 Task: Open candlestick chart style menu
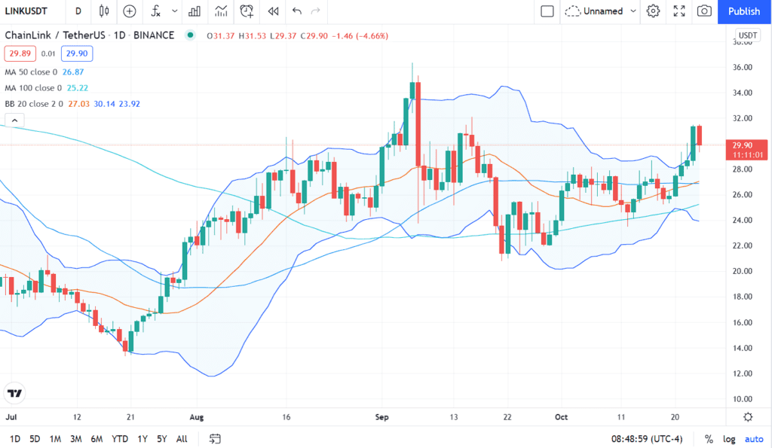coord(104,11)
